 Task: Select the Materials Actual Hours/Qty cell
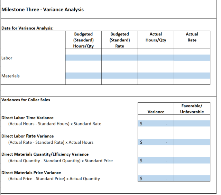156,75
